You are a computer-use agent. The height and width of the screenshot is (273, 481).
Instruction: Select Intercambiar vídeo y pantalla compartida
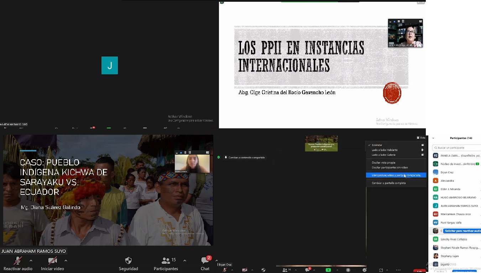tap(396, 175)
